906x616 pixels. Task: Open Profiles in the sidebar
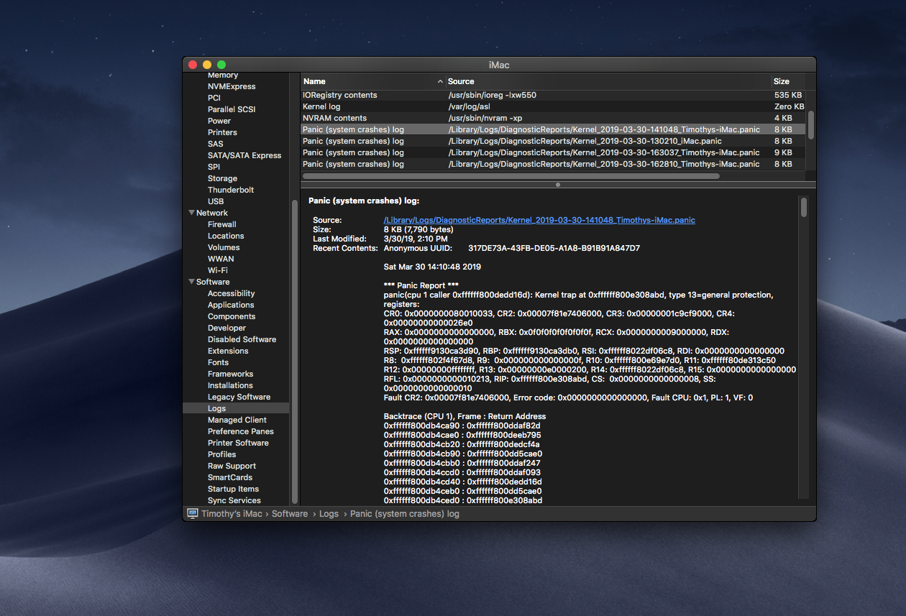[222, 454]
